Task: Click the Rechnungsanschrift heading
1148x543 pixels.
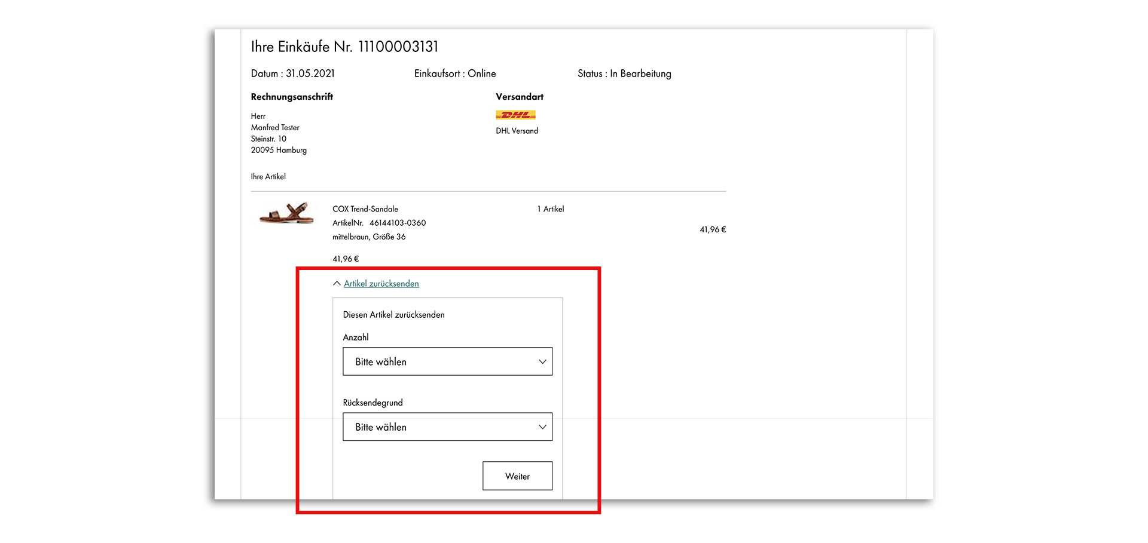Action: point(292,97)
